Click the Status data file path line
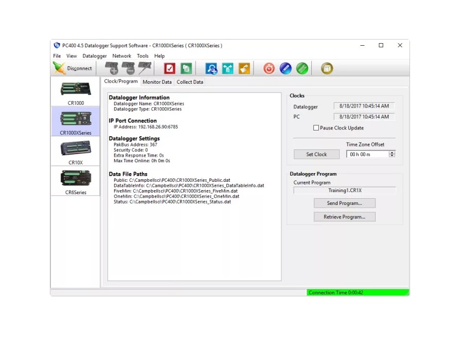463x339 pixels. pyautogui.click(x=172, y=202)
